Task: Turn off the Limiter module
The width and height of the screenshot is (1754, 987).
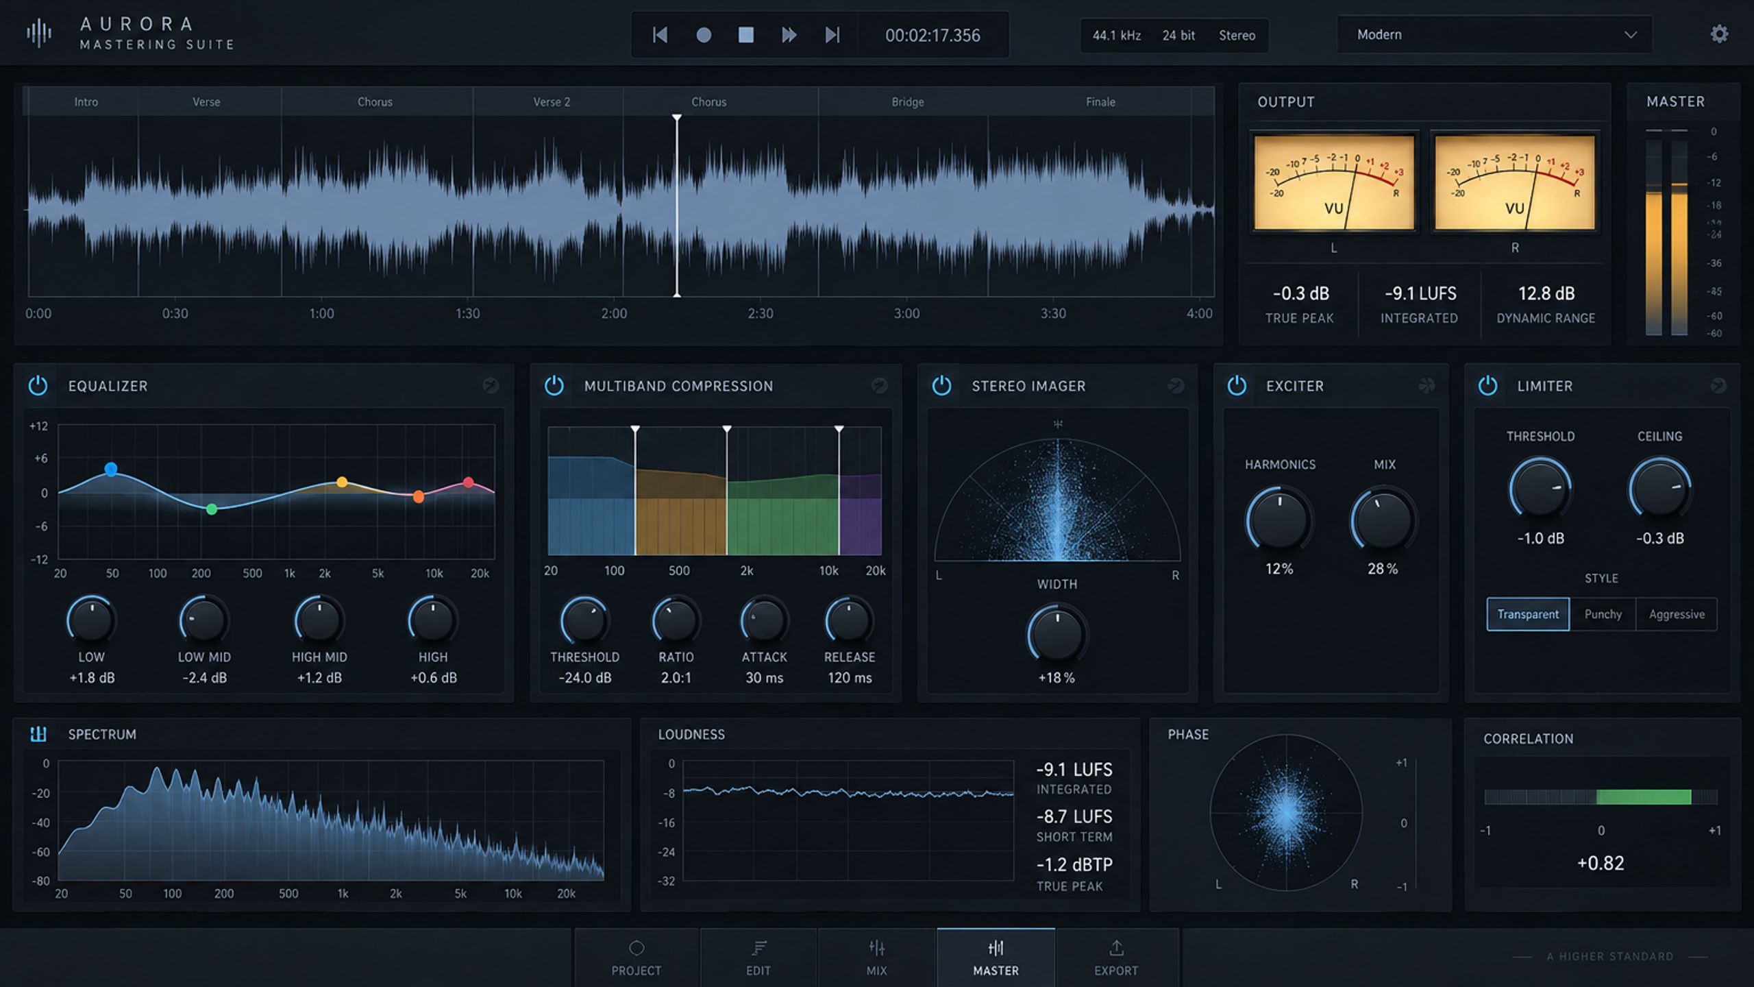Action: [x=1487, y=386]
